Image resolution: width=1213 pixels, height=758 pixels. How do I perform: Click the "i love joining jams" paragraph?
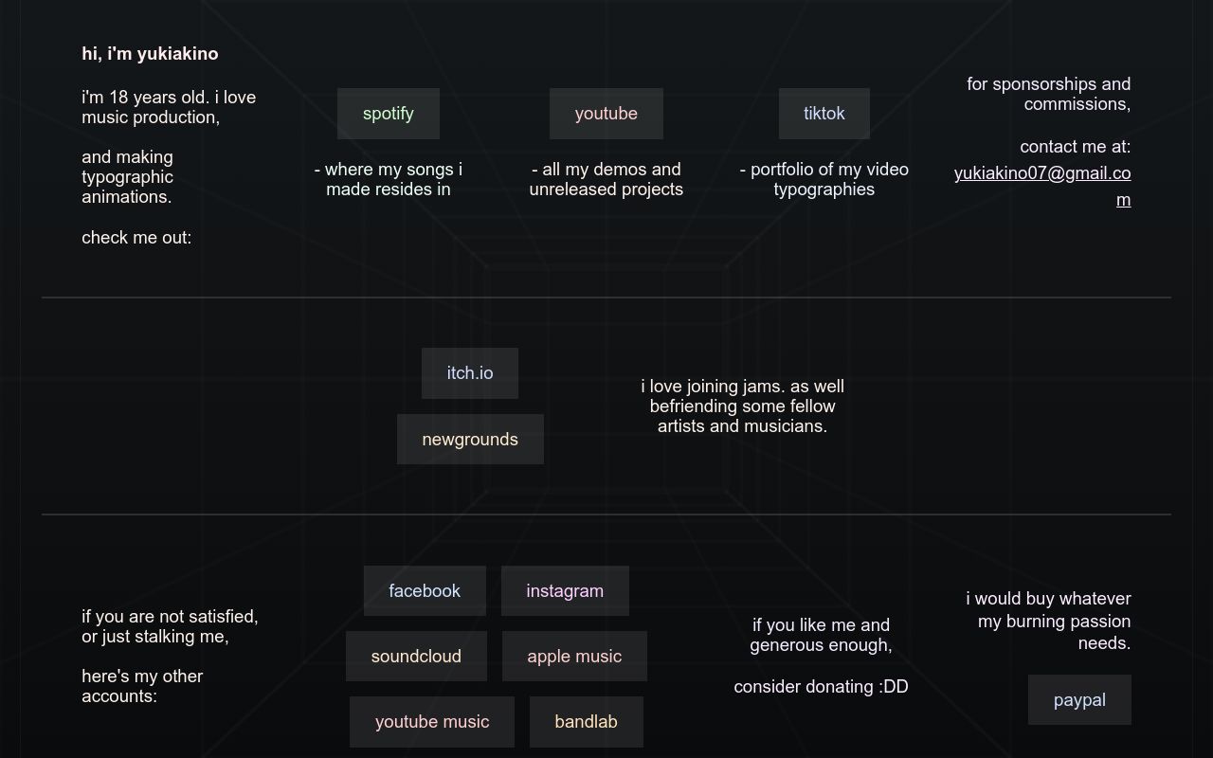(742, 406)
